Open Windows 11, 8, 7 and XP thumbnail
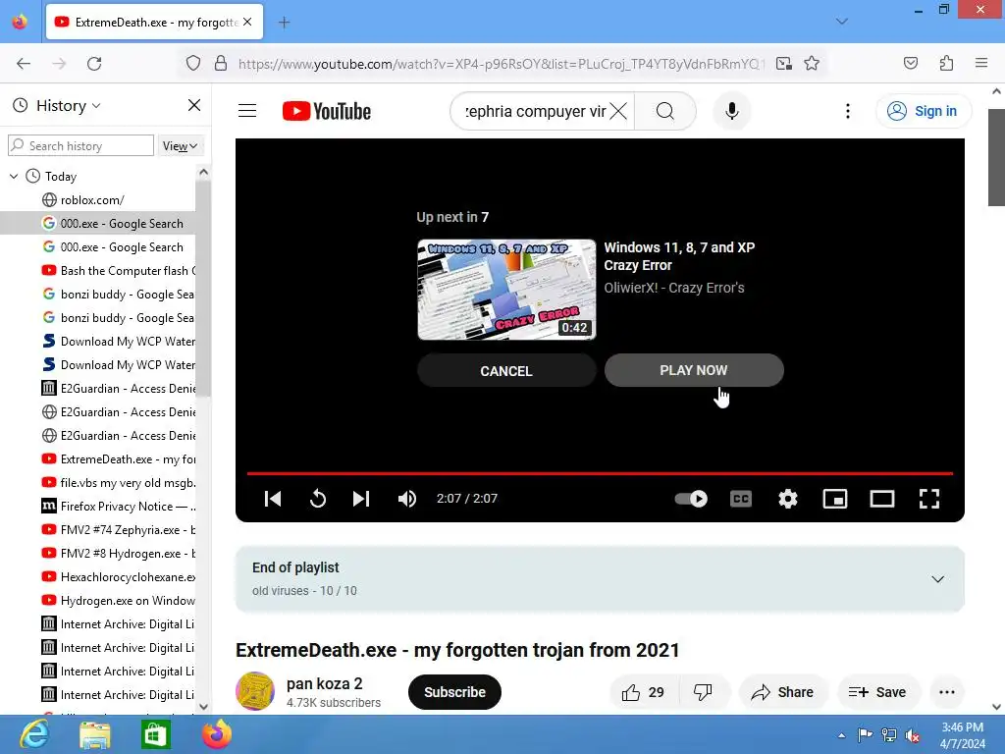This screenshot has width=1005, height=754. (506, 290)
